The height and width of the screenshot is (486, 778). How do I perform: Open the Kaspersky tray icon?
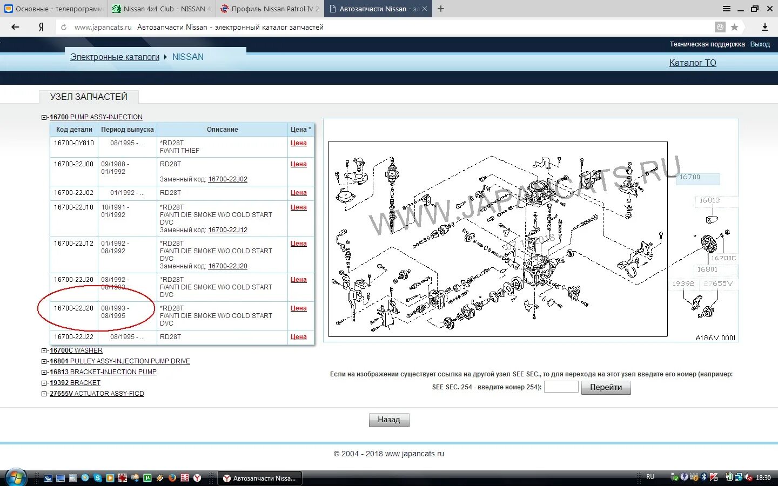pyautogui.click(x=714, y=477)
